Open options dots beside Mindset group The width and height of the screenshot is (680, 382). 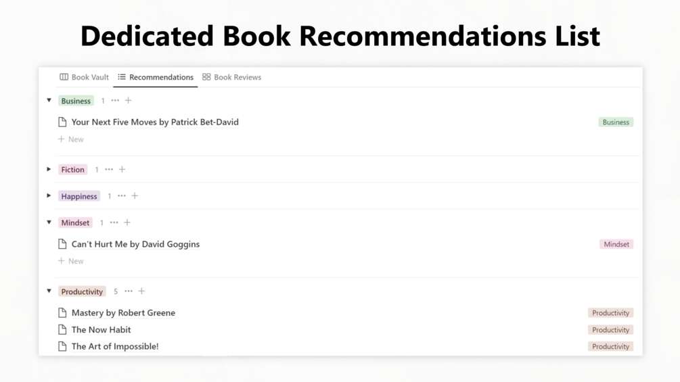pos(114,222)
